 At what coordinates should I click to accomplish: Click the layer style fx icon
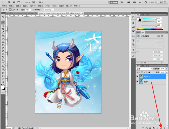[146, 128]
